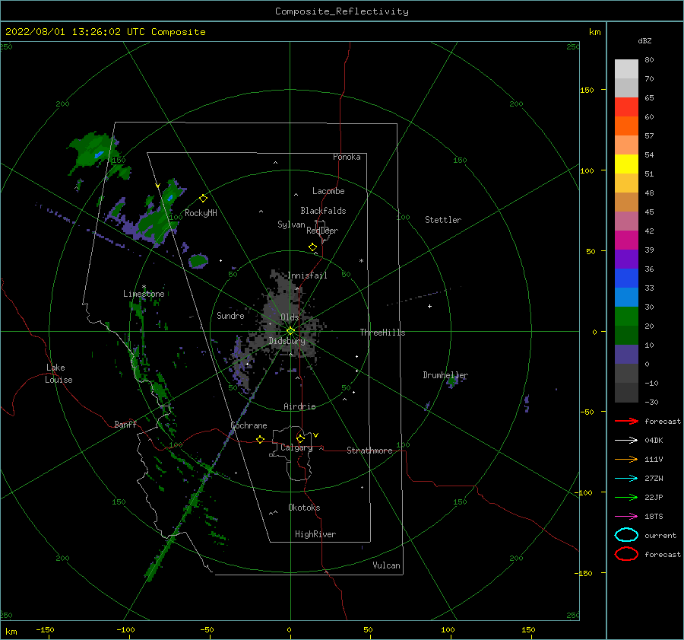
Task: Click the Airdrie town label
Action: click(x=299, y=406)
